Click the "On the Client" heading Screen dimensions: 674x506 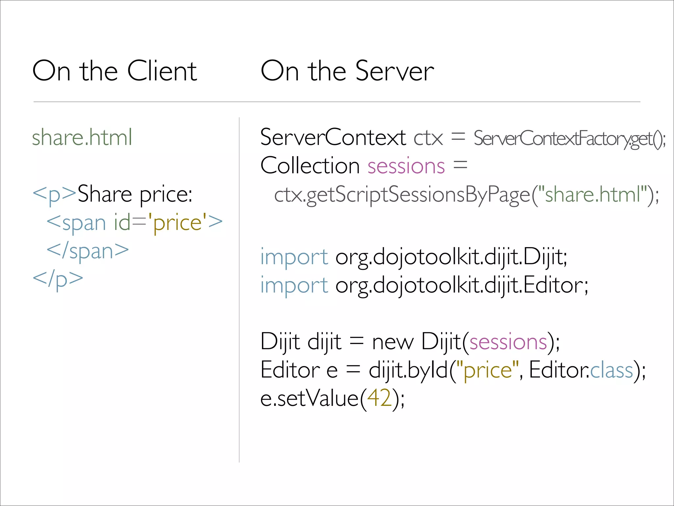click(115, 71)
